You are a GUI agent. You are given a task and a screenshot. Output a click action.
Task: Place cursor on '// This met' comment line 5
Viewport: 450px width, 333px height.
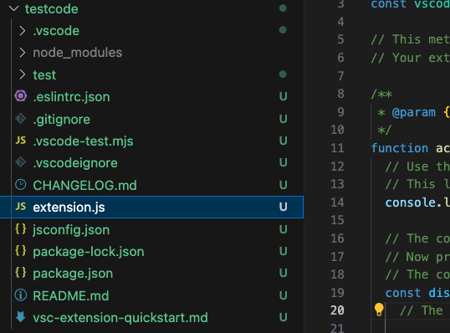coord(411,39)
